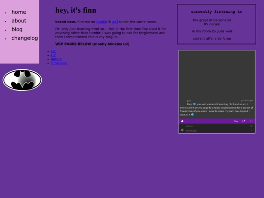Click the send arrow beside message field
The image size is (264, 198).
coord(252,130)
